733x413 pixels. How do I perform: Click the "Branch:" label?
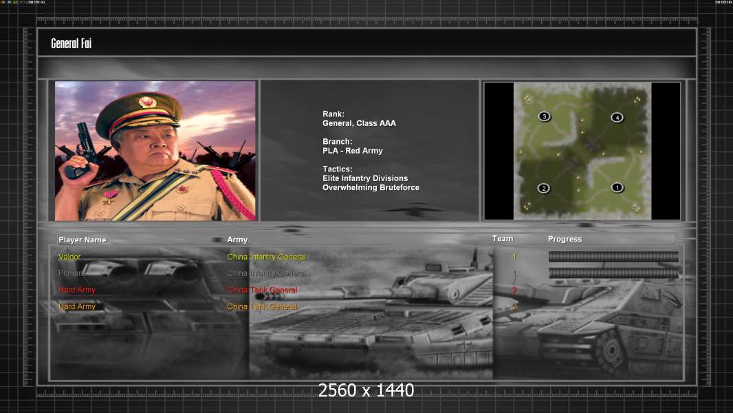click(x=338, y=141)
